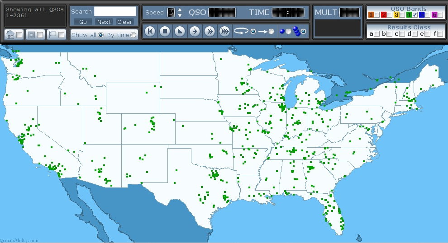The width and height of the screenshot is (448, 243).
Task: Select the clustered dots display radio option
Action: 303,31
